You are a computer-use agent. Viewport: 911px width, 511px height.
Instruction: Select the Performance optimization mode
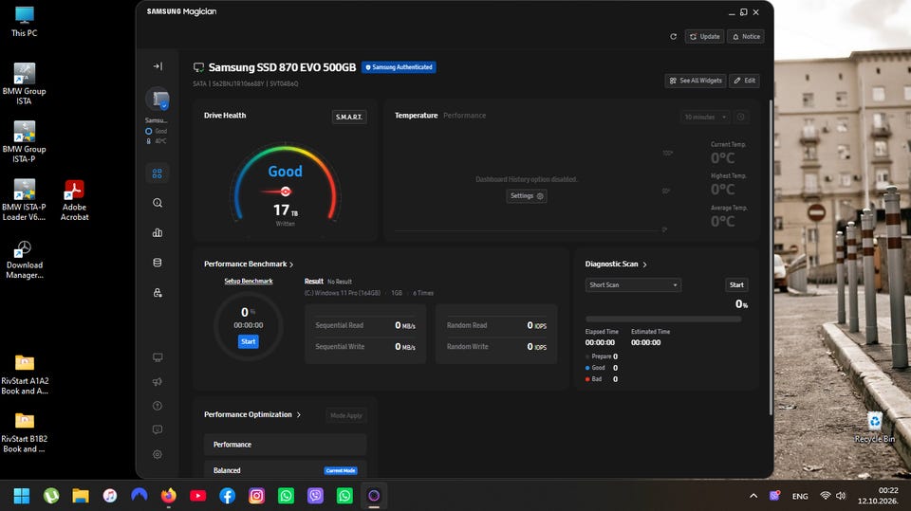(x=286, y=445)
